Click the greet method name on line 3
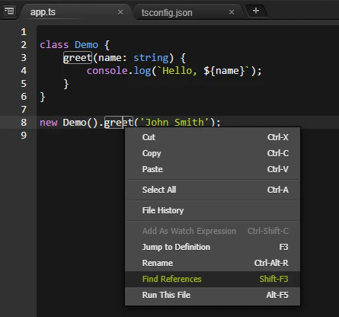This screenshot has width=339, height=317. (77, 58)
